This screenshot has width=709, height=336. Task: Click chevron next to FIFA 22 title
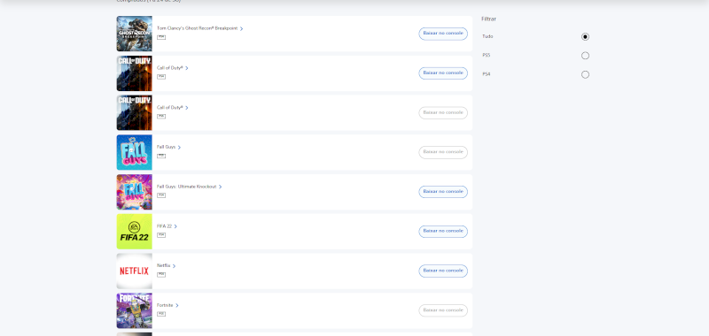coord(175,226)
